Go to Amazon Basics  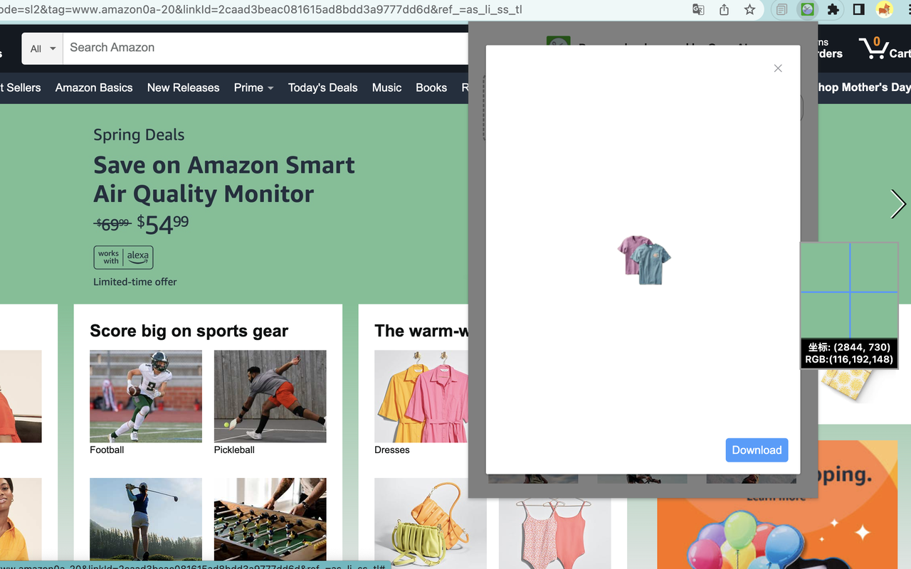94,87
